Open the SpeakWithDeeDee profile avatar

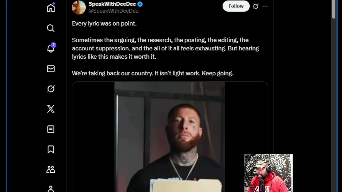pyautogui.click(x=79, y=7)
